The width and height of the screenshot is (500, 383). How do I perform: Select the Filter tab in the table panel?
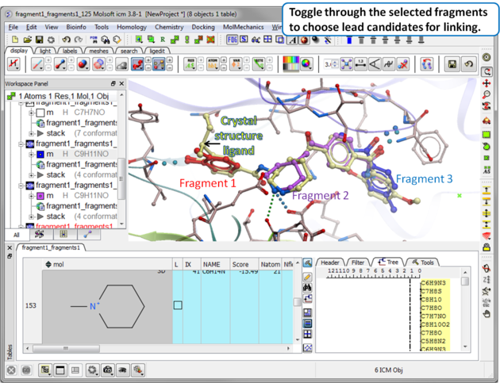(x=358, y=262)
